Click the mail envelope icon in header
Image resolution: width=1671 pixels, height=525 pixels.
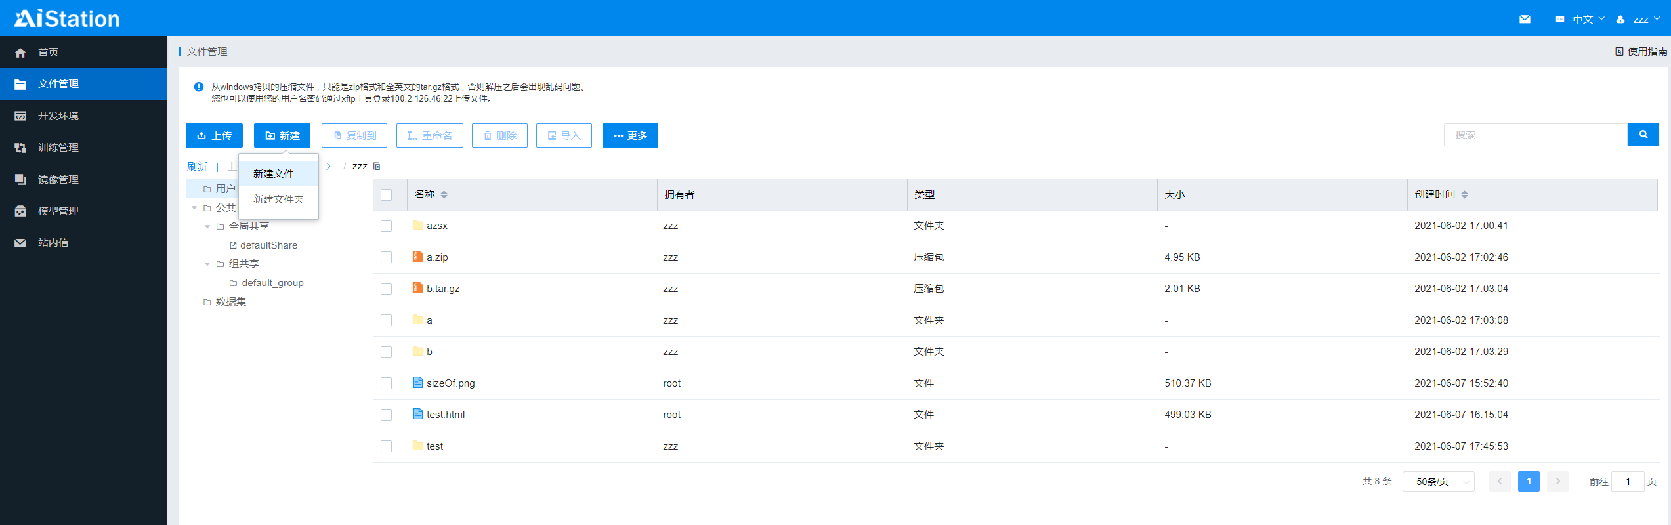pos(1525,19)
